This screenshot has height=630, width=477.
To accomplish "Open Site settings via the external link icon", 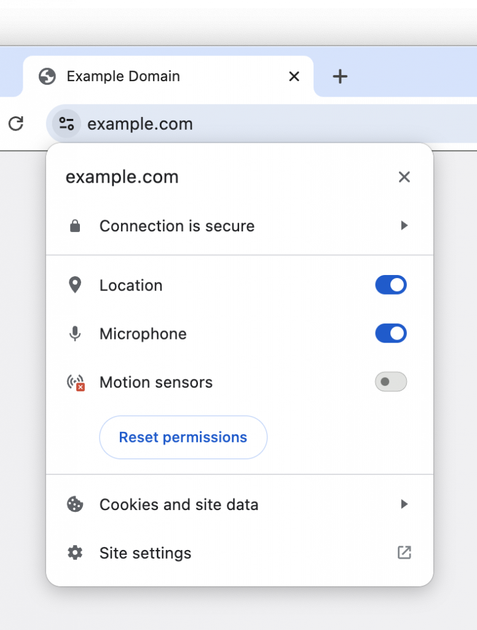I will tap(404, 552).
